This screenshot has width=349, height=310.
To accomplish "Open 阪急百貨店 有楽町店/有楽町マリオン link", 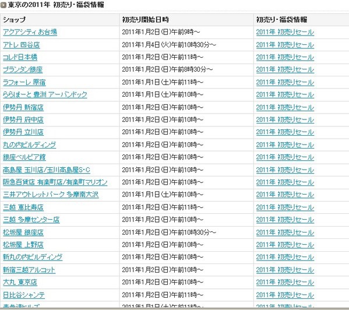I will 55,182.
